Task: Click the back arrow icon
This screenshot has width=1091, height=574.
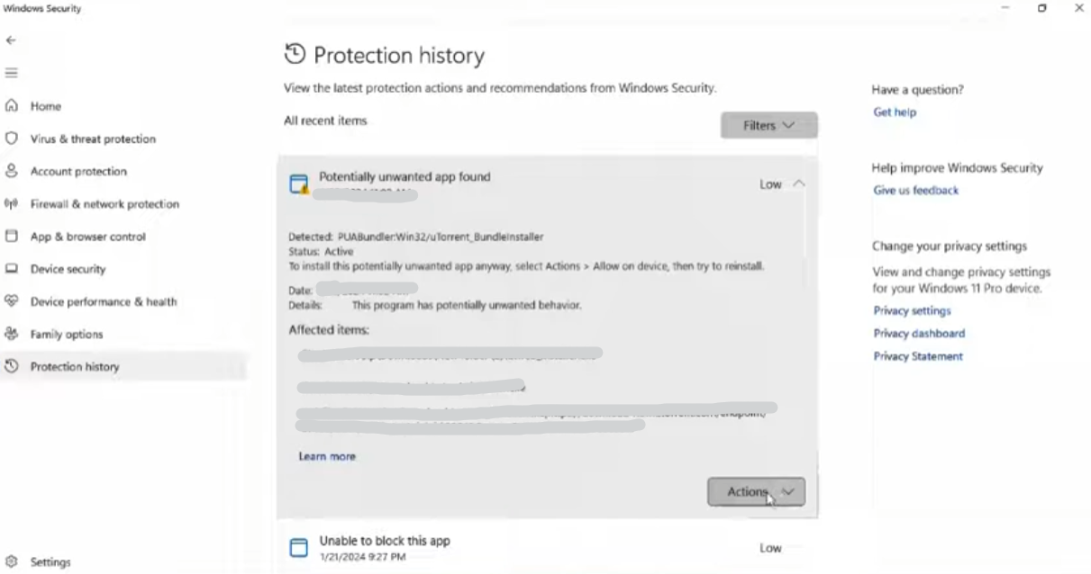Action: pyautogui.click(x=11, y=40)
